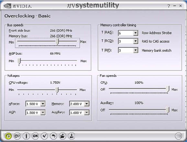Open the system information 'i' icon
The width and height of the screenshot is (187, 142).
[x=26, y=136]
